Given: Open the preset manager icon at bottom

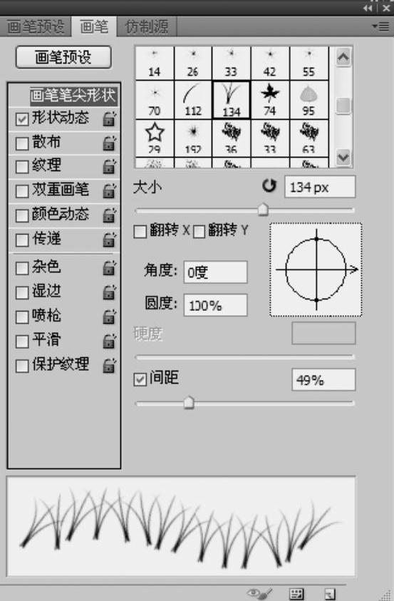Looking at the screenshot, I should pos(296,594).
